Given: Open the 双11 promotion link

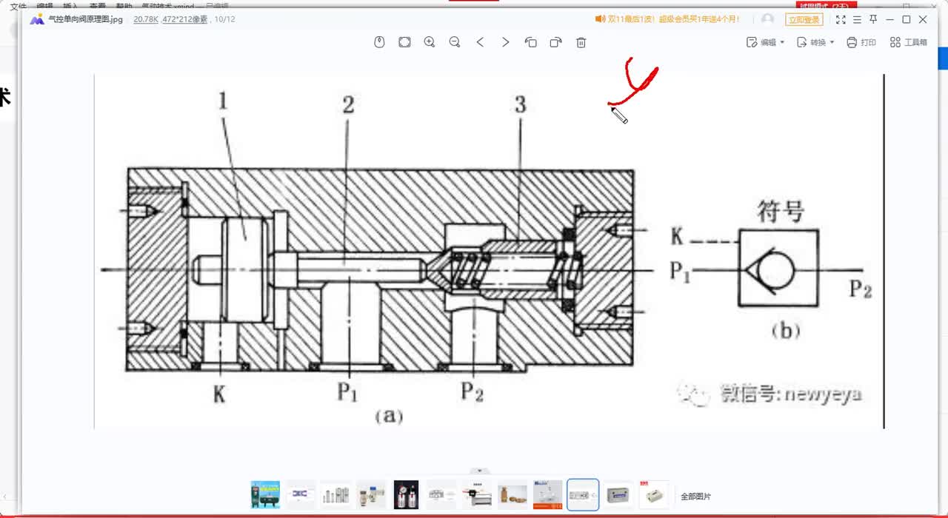Looking at the screenshot, I should [x=667, y=19].
